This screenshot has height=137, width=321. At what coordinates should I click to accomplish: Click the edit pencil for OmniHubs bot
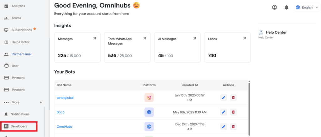click(x=224, y=126)
